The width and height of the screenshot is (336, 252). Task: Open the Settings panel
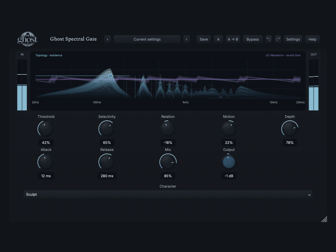pos(293,39)
